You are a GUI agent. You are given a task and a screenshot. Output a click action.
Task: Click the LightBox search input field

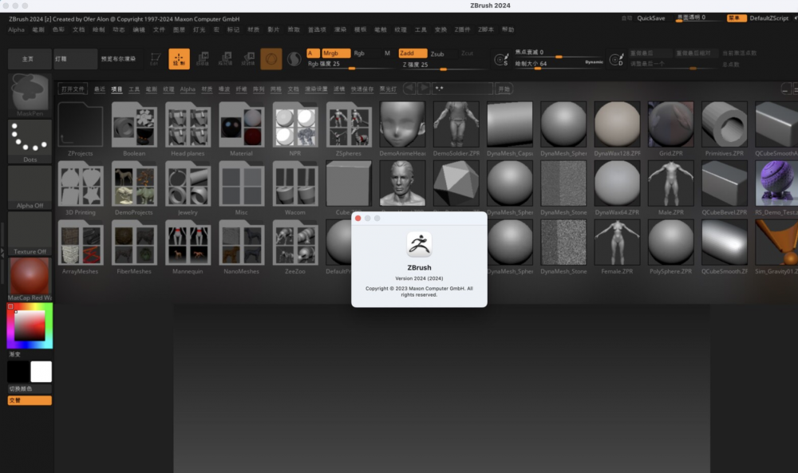(462, 89)
